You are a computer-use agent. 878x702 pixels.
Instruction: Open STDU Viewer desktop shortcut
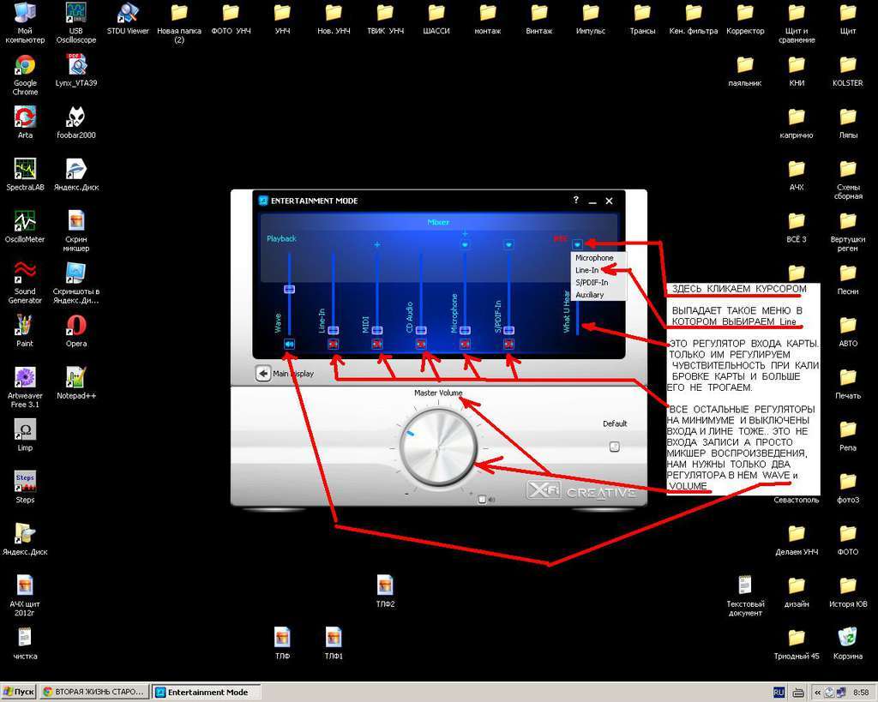(128, 19)
